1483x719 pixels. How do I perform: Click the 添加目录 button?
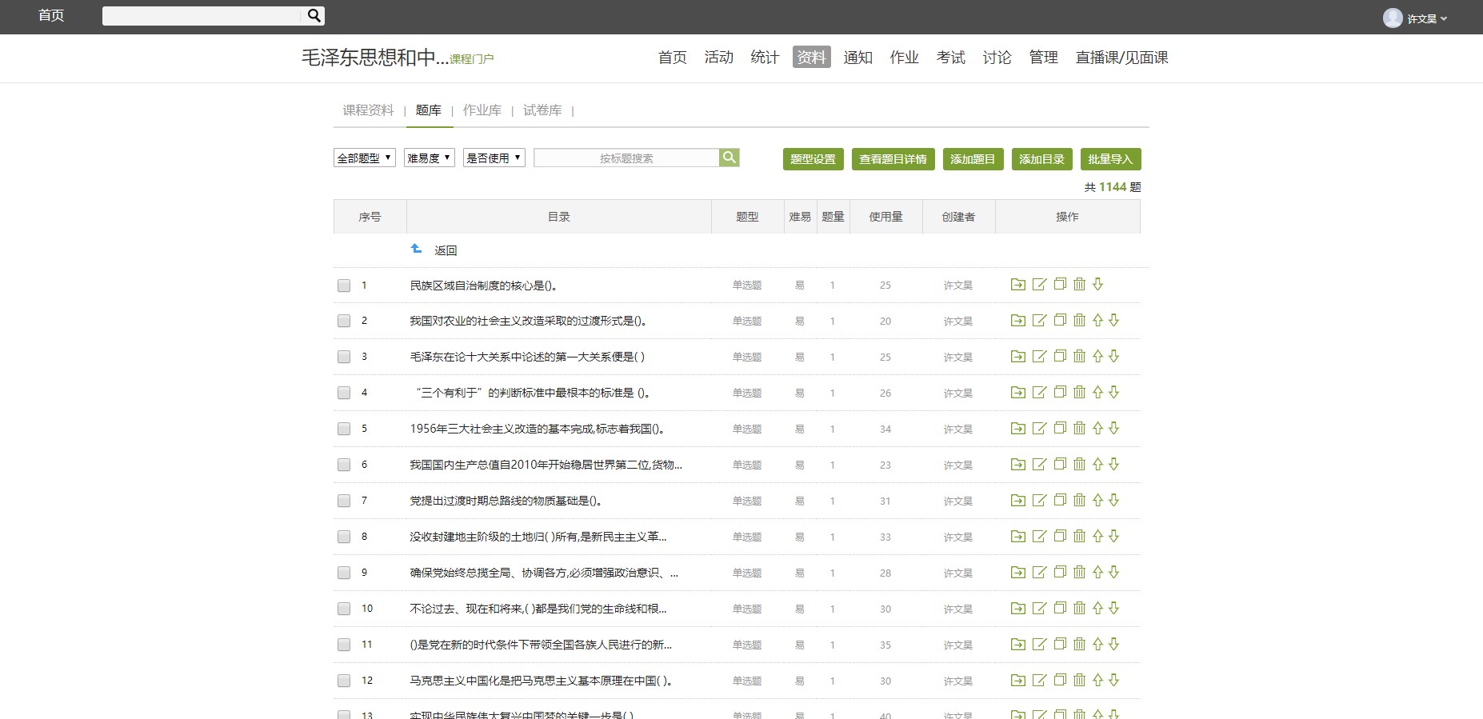[x=1041, y=159]
